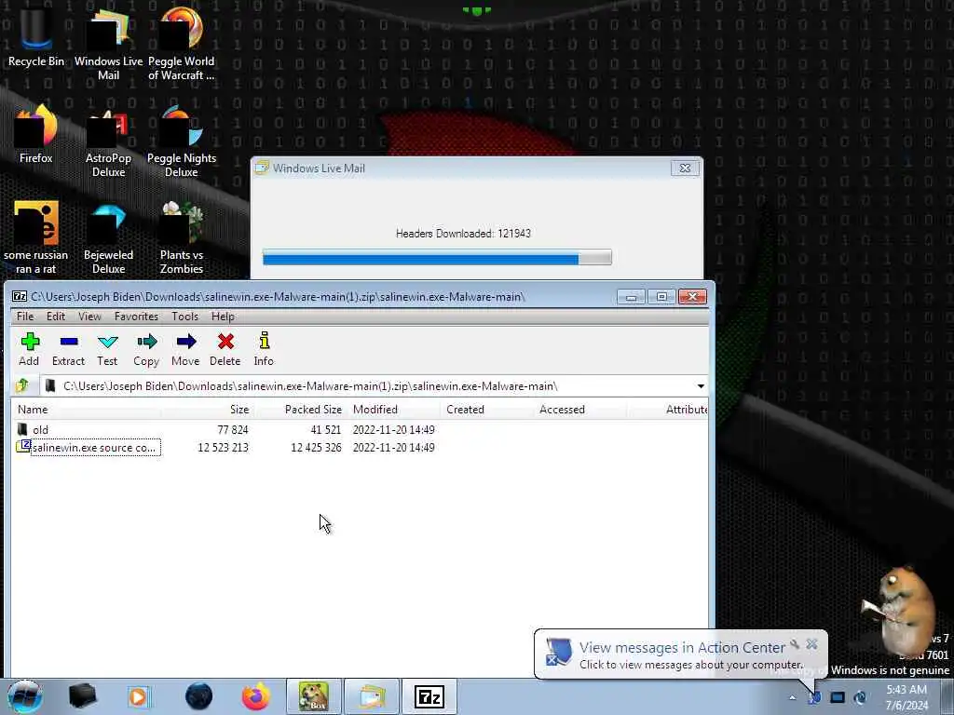
Task: Open Windows Live Mail desktop shortcut
Action: click(108, 43)
